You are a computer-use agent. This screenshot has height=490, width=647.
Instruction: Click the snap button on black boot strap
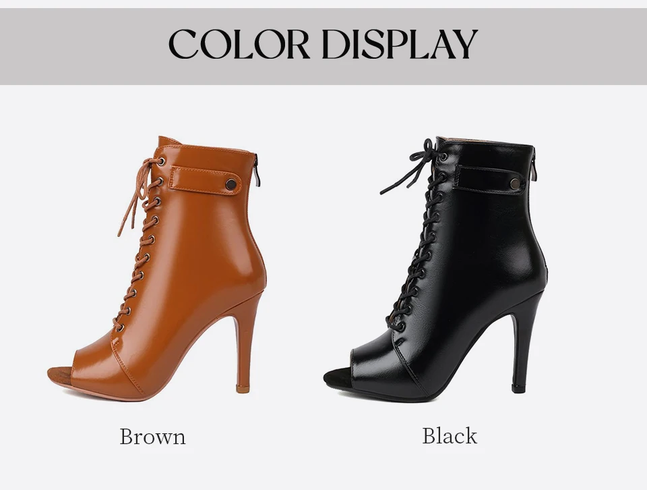pyautogui.click(x=514, y=184)
